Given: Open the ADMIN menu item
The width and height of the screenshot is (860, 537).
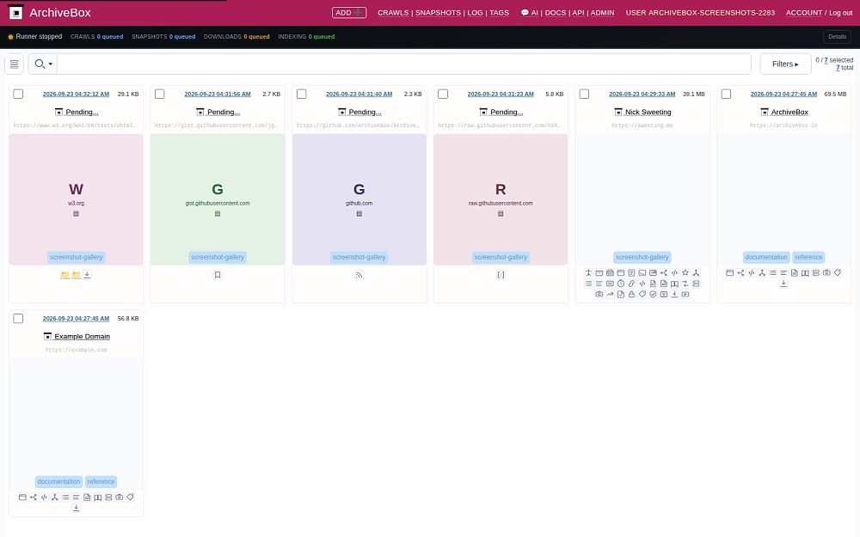Looking at the screenshot, I should pos(602,13).
